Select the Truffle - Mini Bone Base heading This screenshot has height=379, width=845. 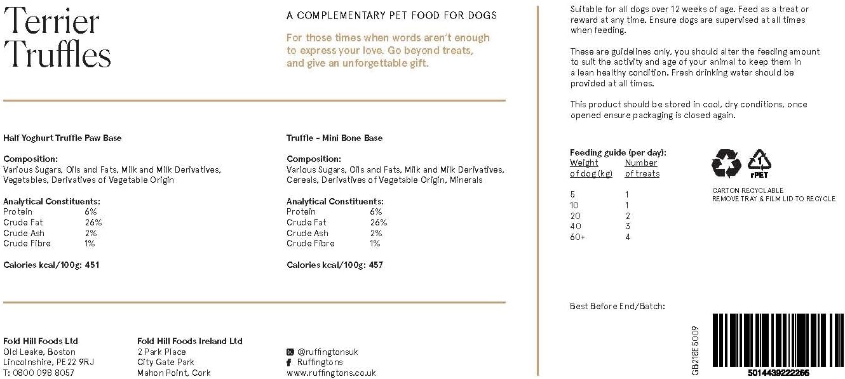(334, 138)
